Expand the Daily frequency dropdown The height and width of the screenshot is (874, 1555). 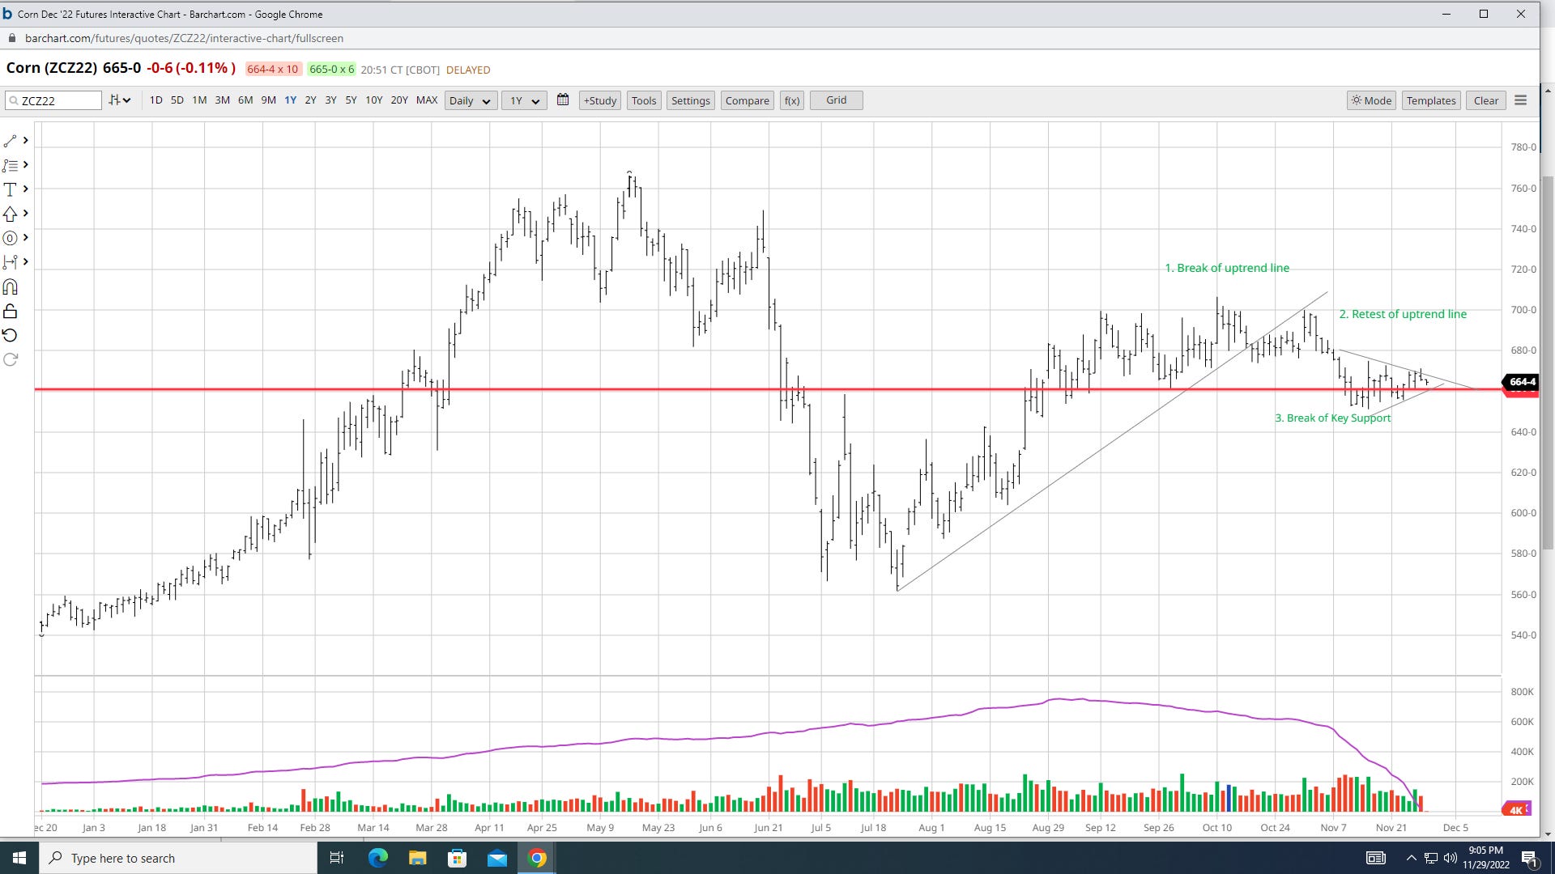471,101
